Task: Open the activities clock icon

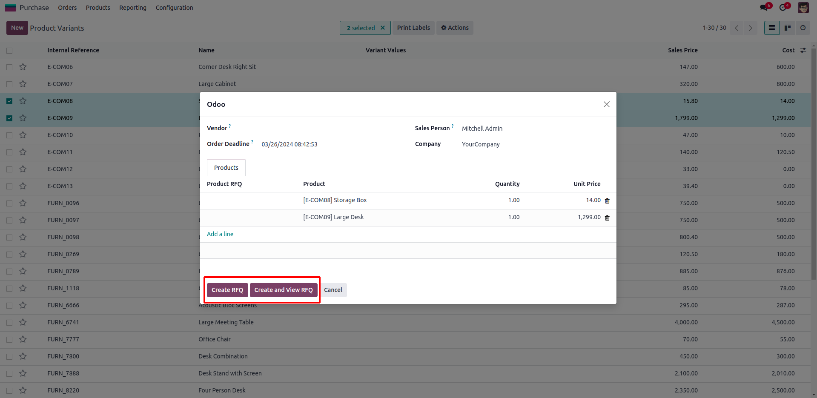Action: pyautogui.click(x=783, y=8)
